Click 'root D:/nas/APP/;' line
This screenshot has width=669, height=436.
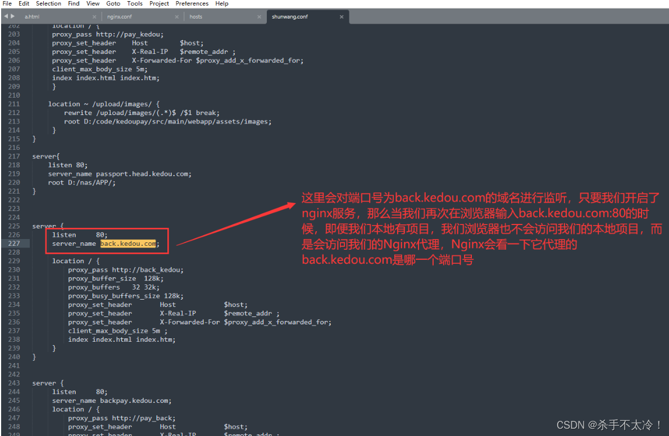pyautogui.click(x=82, y=182)
